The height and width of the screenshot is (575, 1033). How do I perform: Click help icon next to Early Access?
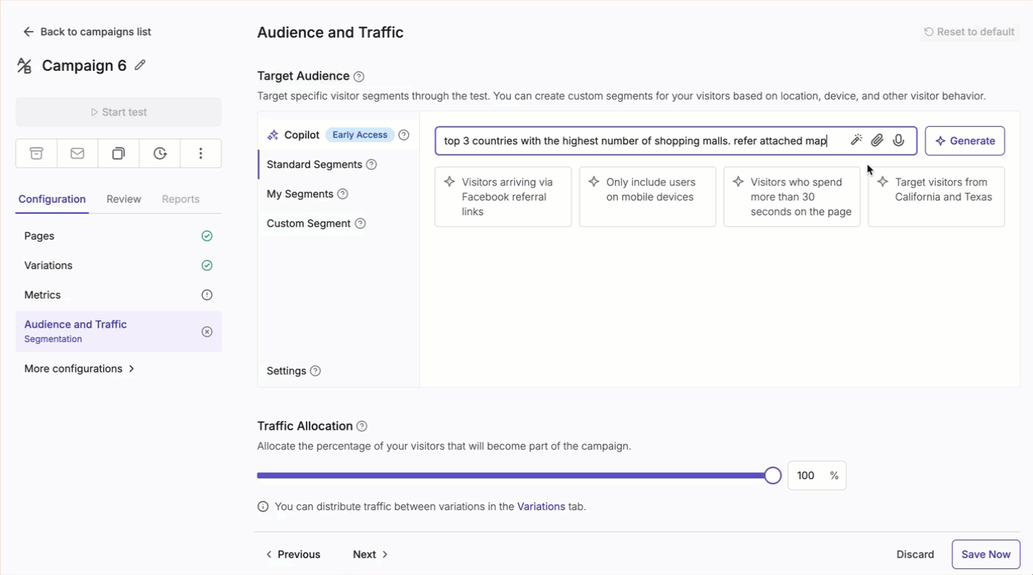[404, 135]
